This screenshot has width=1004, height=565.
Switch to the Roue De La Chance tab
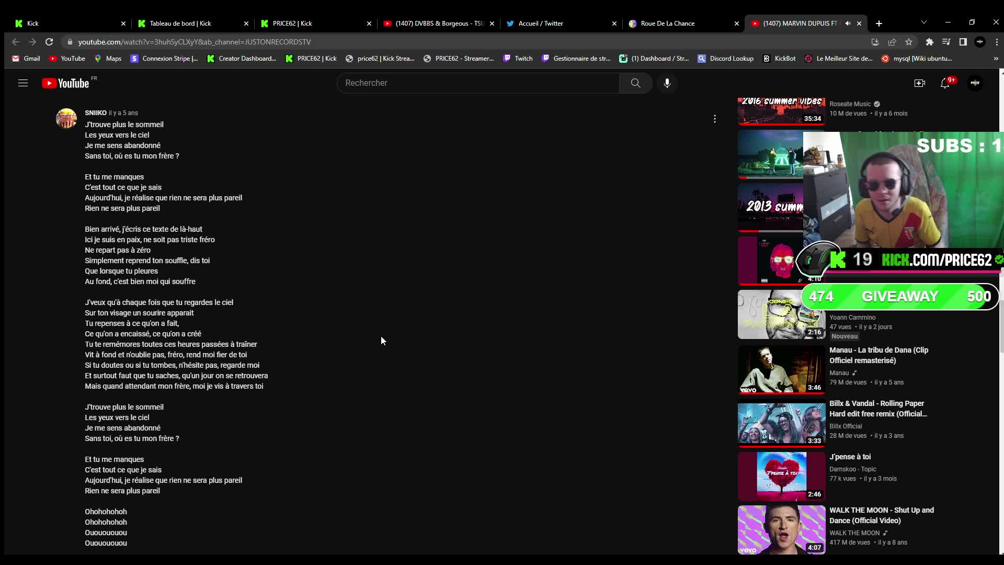point(683,24)
